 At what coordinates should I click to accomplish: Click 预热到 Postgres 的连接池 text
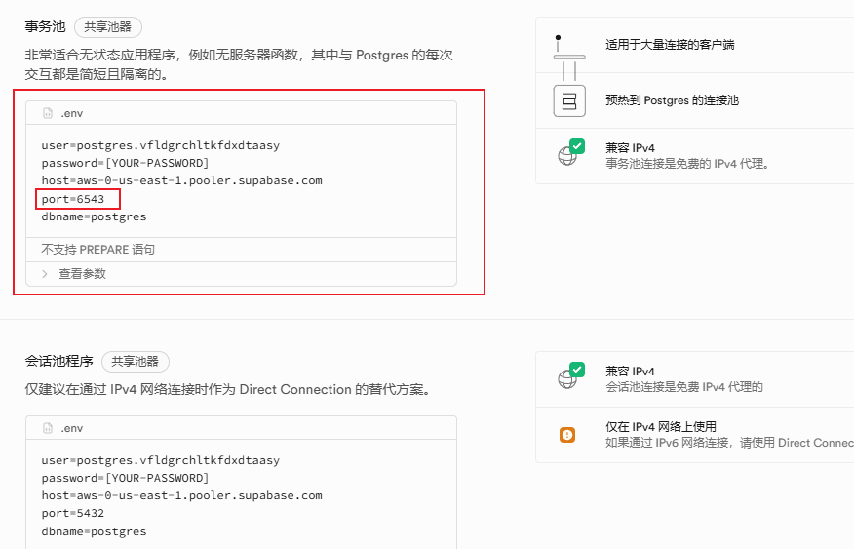pos(672,100)
